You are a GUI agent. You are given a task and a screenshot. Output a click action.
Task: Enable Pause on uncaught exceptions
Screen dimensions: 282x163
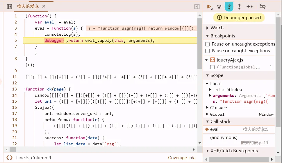tap(208, 44)
